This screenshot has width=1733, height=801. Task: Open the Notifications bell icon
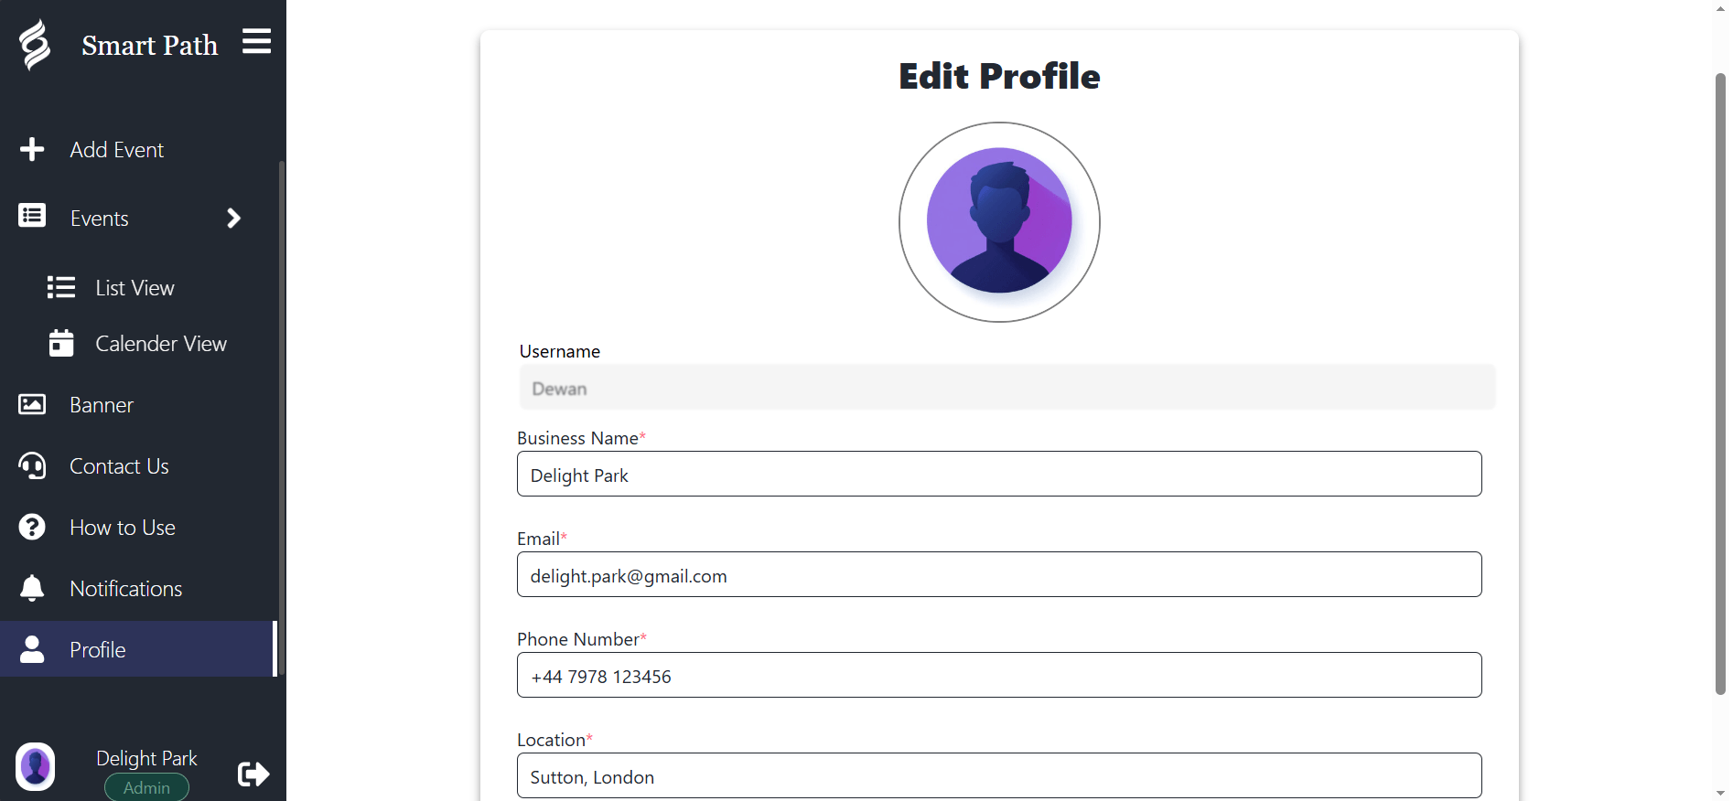coord(32,588)
